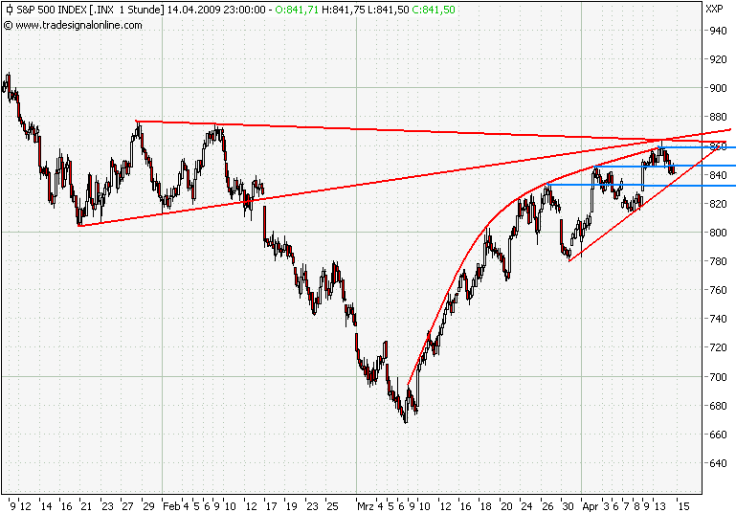Click the 900 price axis label
Screen dimensions: 736x513
pos(718,88)
